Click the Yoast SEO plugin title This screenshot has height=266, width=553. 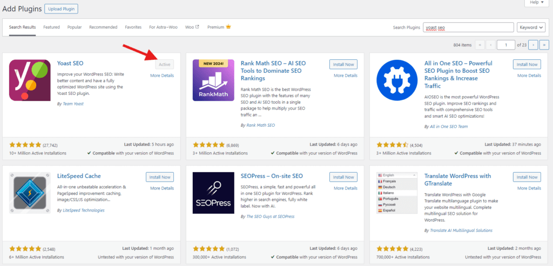(70, 64)
